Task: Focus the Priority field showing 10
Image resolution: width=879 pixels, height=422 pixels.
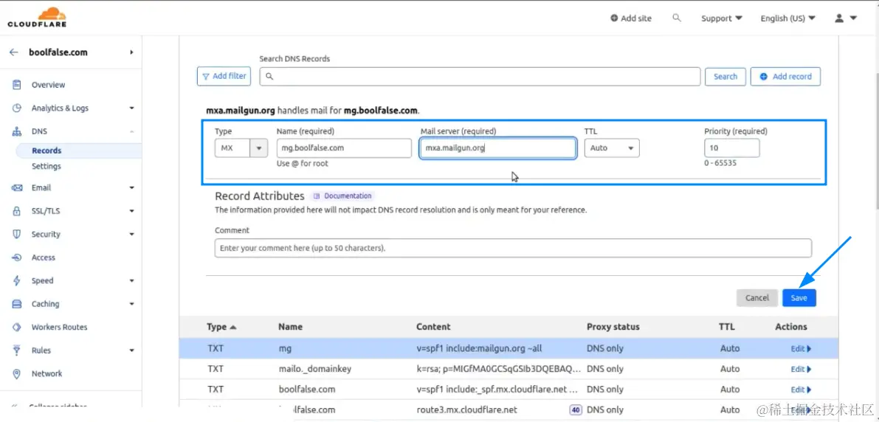Action: tap(731, 148)
